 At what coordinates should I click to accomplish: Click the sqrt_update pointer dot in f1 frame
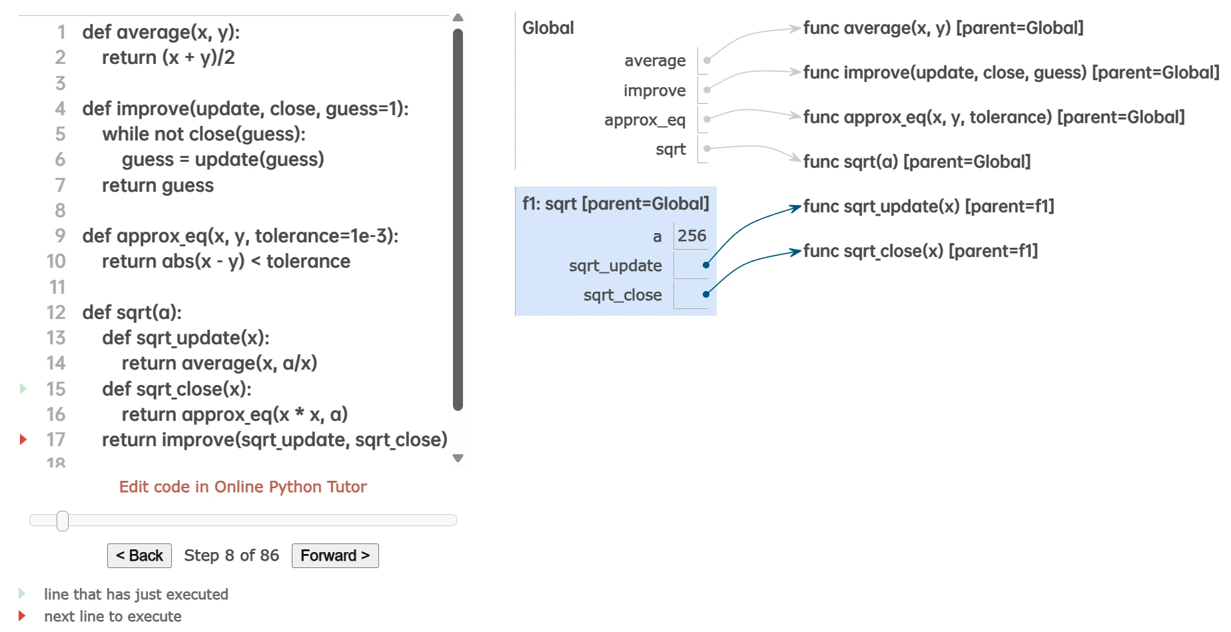[x=706, y=265]
